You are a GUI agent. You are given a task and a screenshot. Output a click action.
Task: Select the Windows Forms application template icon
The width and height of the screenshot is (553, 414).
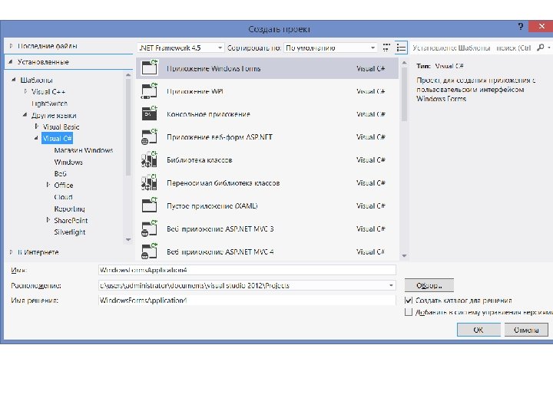pos(149,67)
